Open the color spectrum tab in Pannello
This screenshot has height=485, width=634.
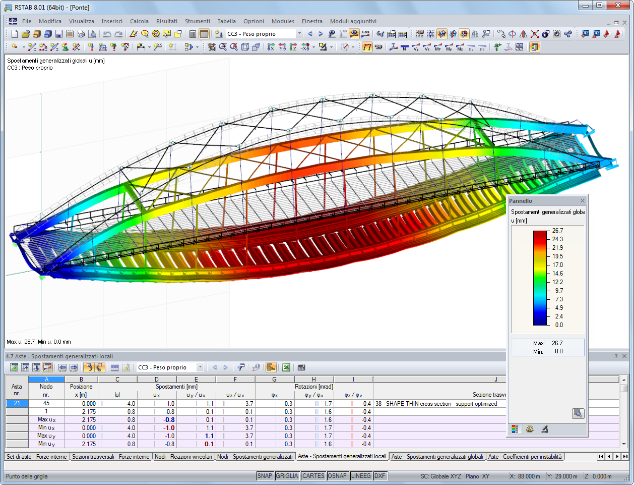pyautogui.click(x=515, y=429)
